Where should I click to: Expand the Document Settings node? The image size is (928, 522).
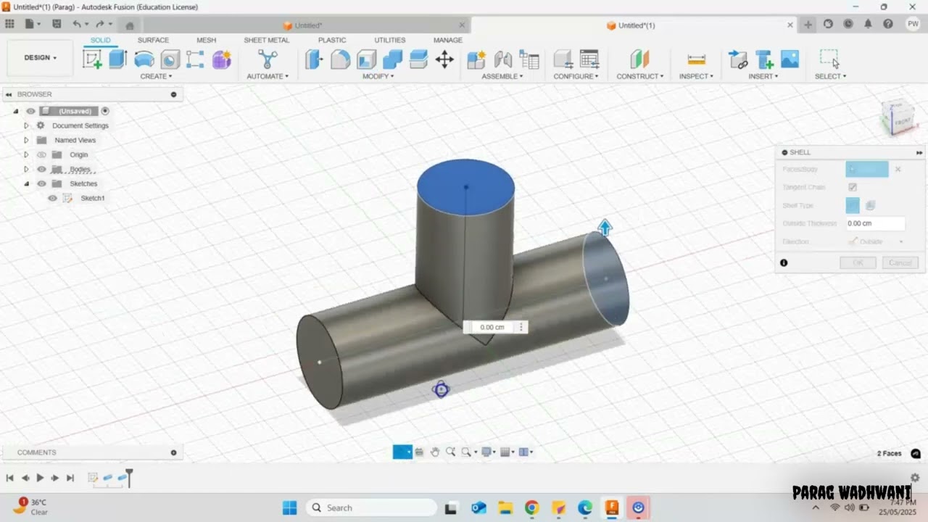point(26,125)
